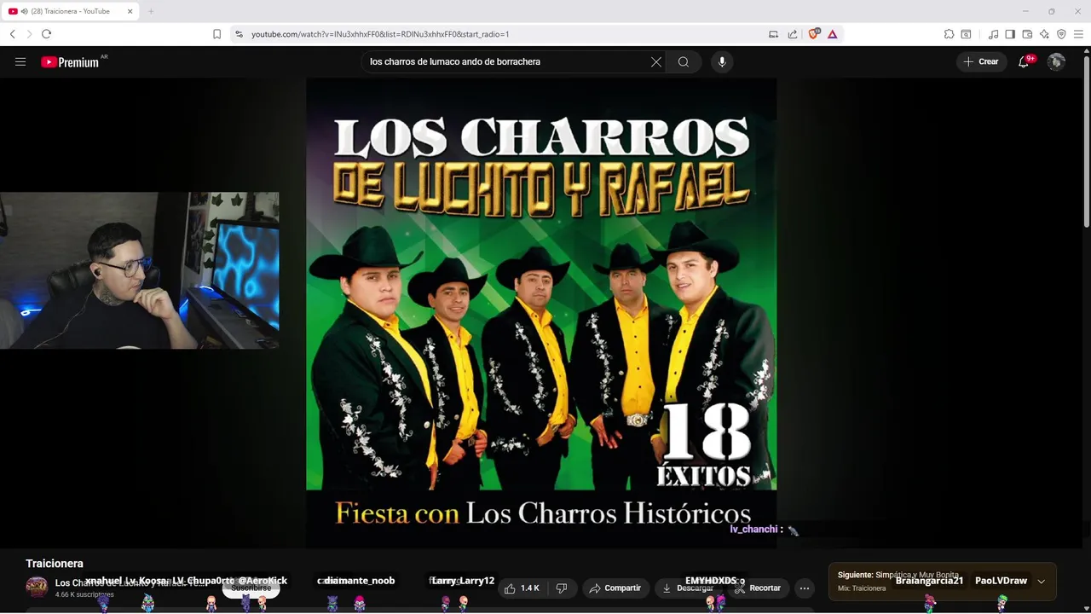Close the Traicionera browser tab
Screen dimensions: 1091x614
coord(130,11)
